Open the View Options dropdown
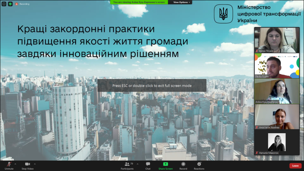The width and height of the screenshot is (304, 171). click(182, 2)
